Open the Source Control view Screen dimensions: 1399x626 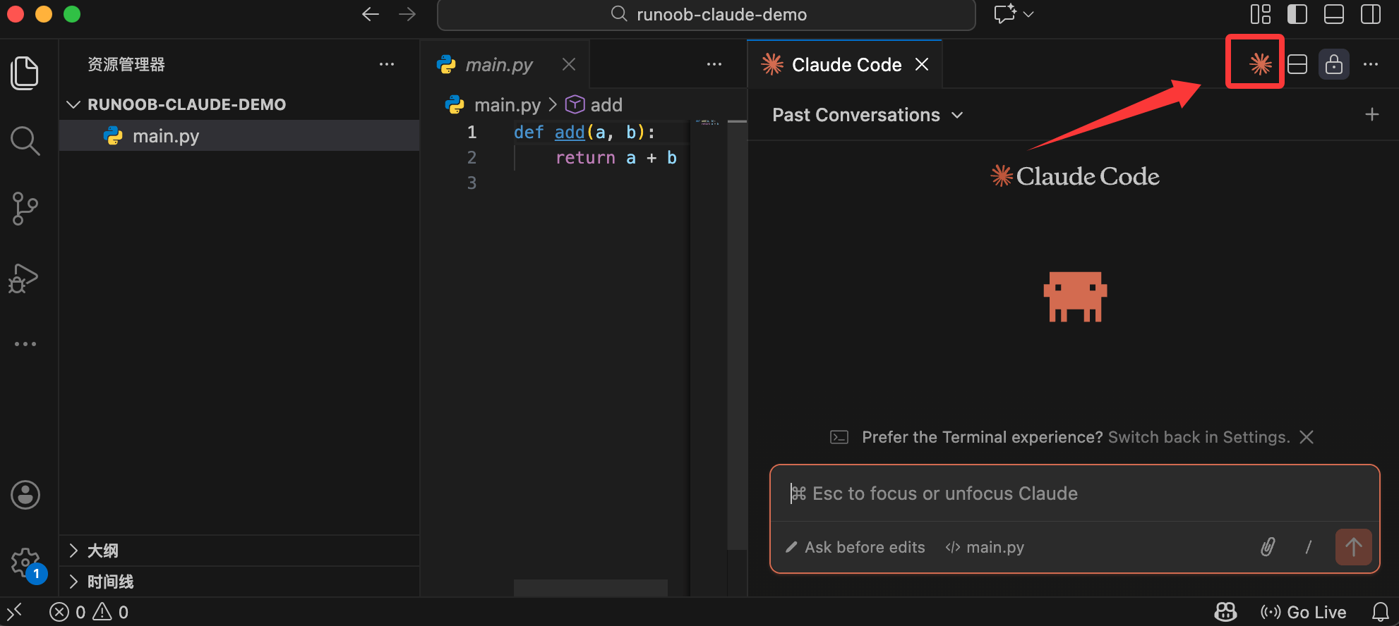pos(25,209)
